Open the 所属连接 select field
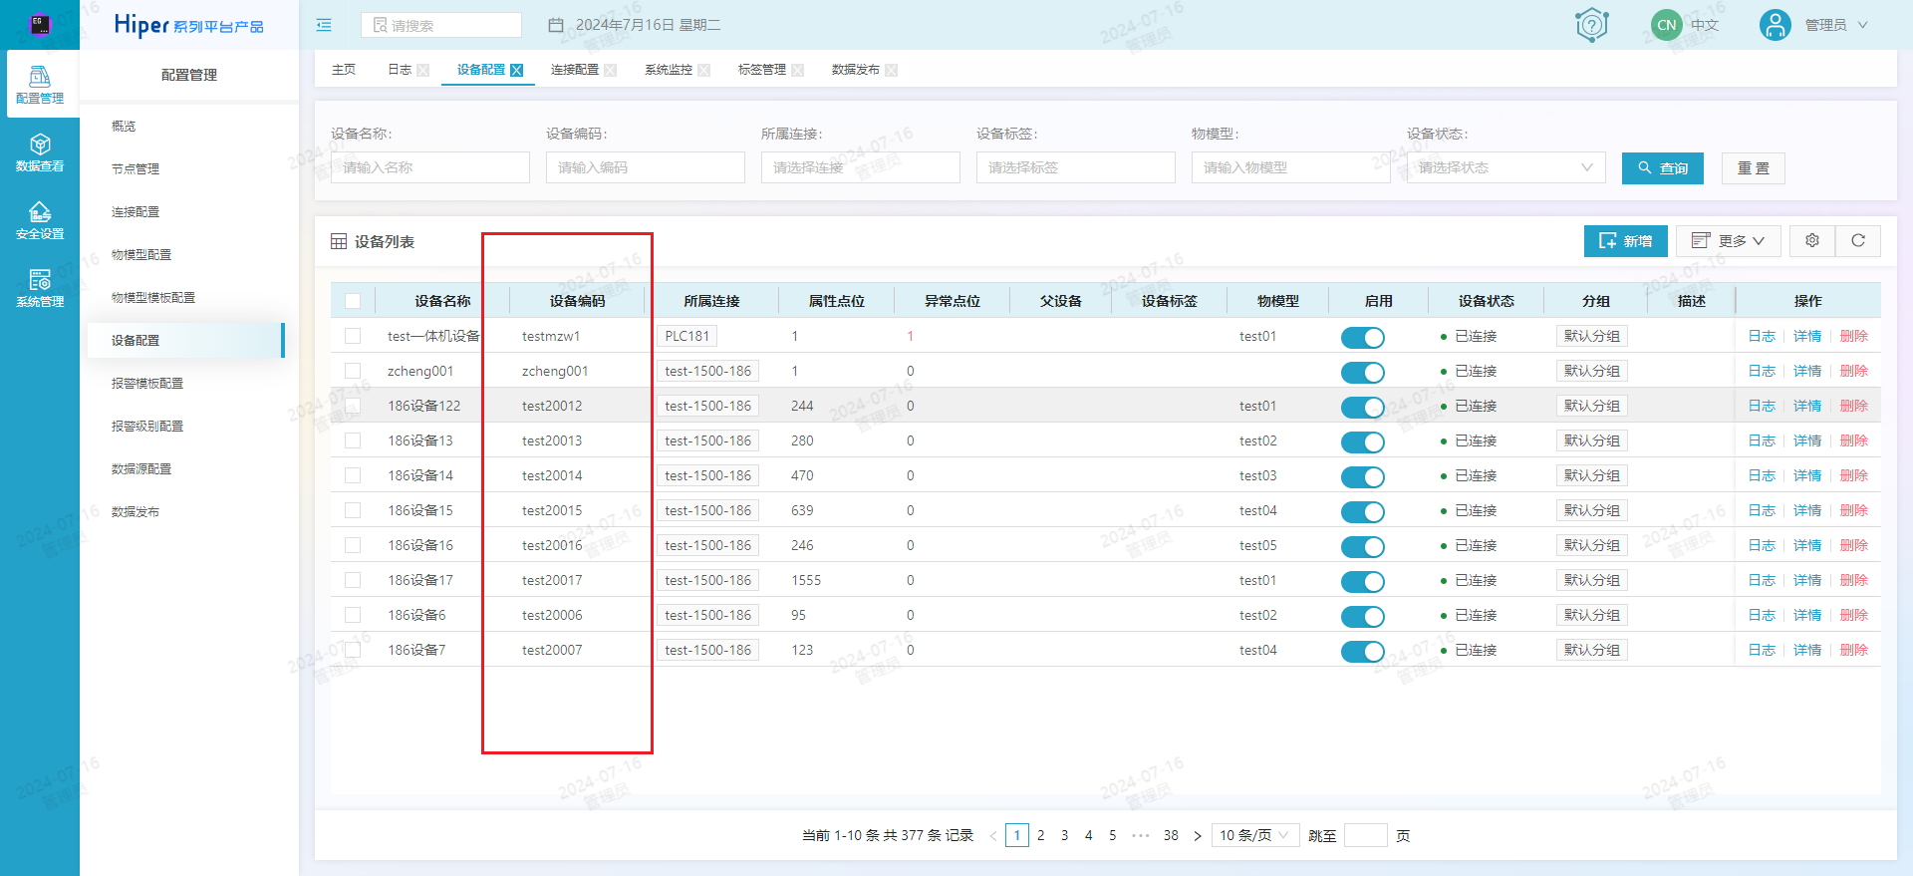 (860, 167)
